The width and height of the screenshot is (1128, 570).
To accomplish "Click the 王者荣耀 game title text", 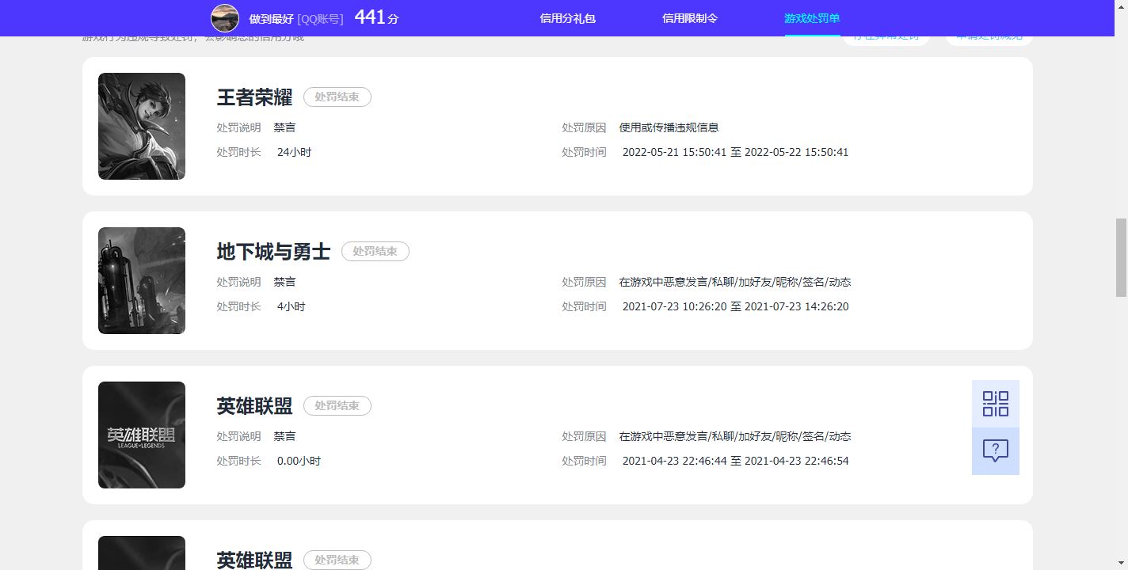I will [x=254, y=97].
